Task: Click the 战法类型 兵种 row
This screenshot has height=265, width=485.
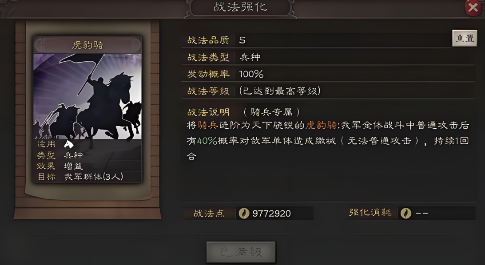Action: click(329, 57)
